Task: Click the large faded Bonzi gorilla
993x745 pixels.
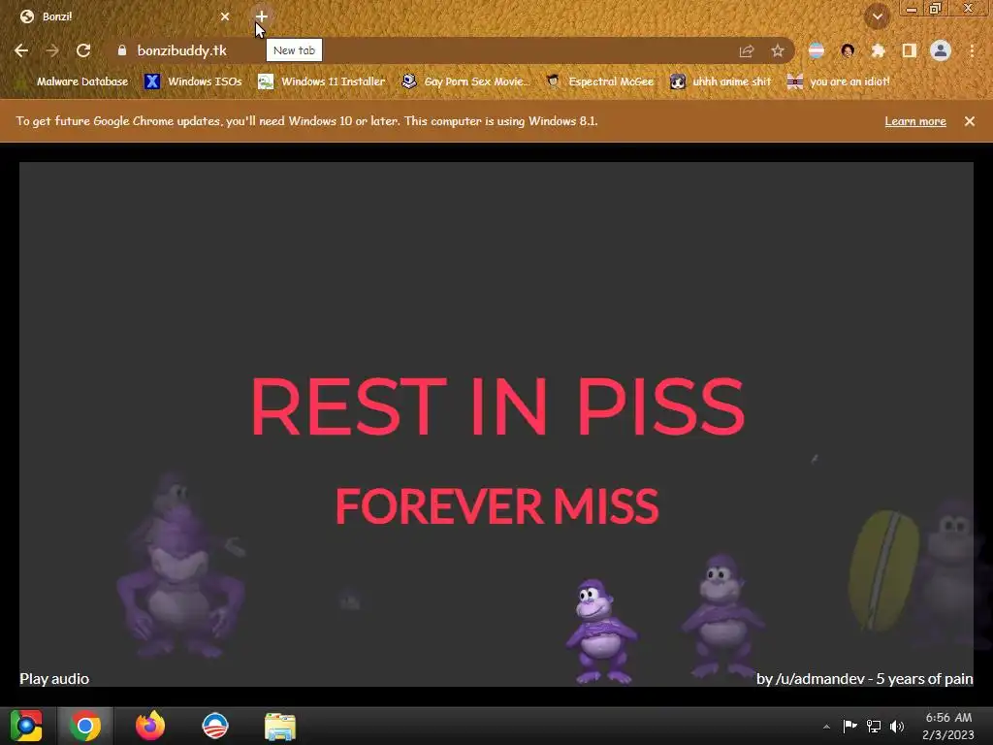Action: click(x=180, y=564)
